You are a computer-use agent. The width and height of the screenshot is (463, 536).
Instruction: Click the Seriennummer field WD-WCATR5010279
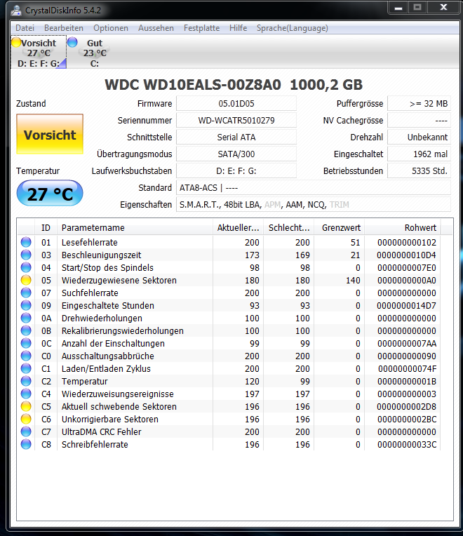point(236,121)
